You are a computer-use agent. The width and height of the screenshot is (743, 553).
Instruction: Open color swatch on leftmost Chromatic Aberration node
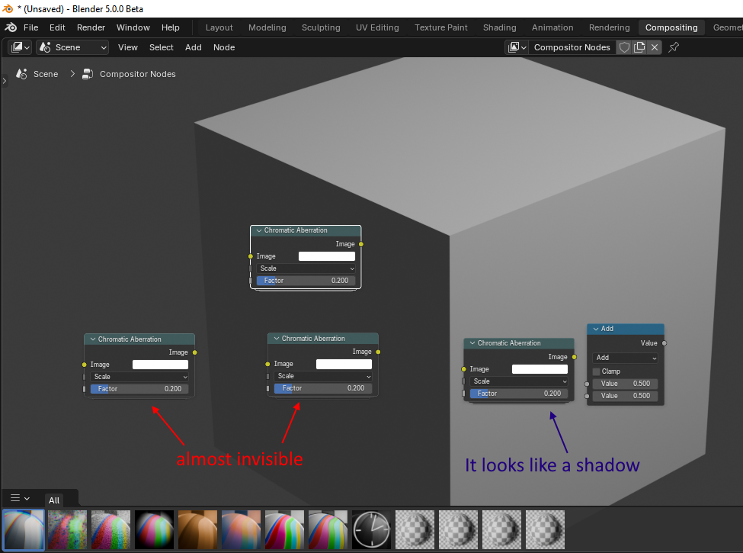click(160, 365)
